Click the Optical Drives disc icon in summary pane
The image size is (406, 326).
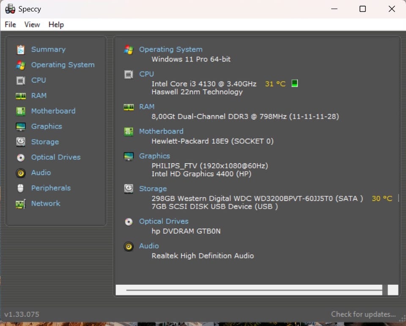click(x=129, y=222)
